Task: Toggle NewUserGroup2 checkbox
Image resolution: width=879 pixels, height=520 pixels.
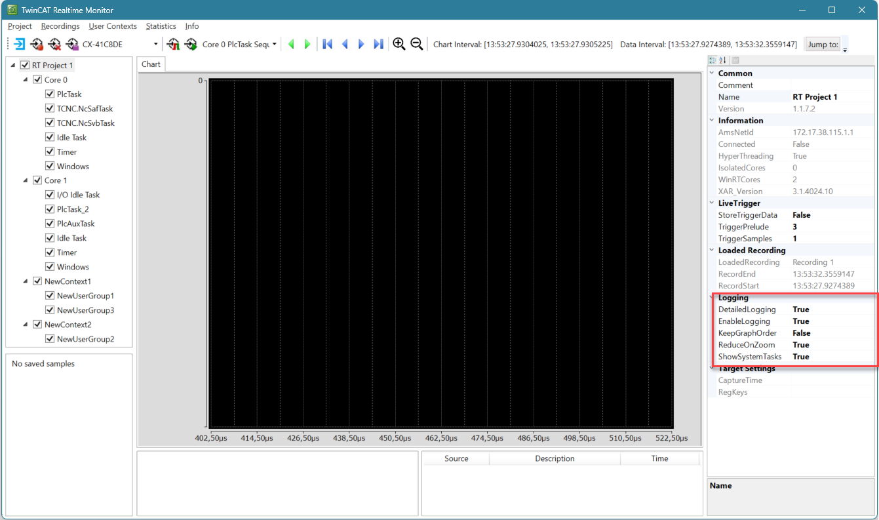Action: pyautogui.click(x=50, y=339)
